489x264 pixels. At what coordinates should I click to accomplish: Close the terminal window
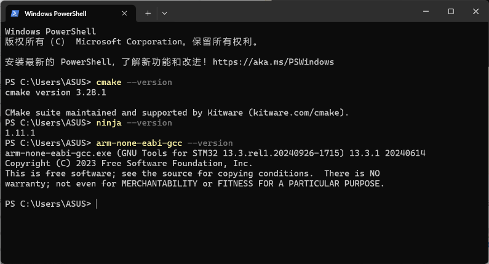pyautogui.click(x=475, y=12)
